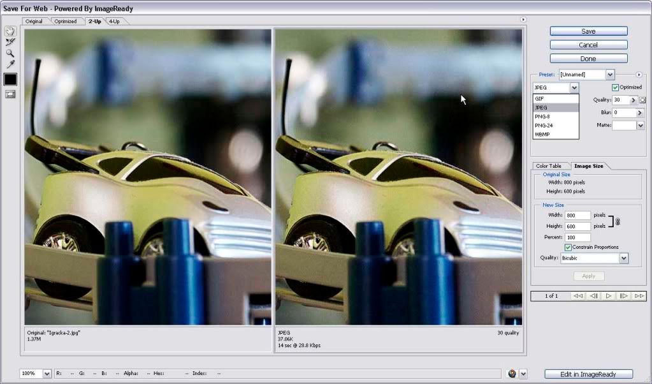
Task: Choose PNG-24 from the format list
Action: (544, 126)
